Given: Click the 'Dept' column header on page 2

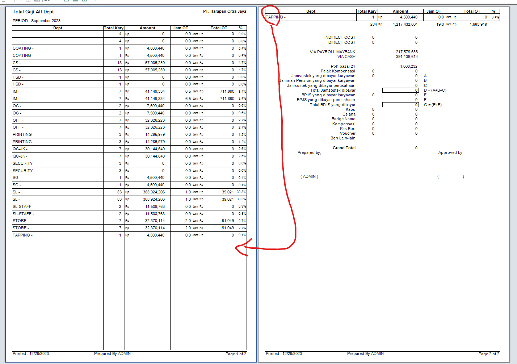Looking at the screenshot, I should pos(311,11).
